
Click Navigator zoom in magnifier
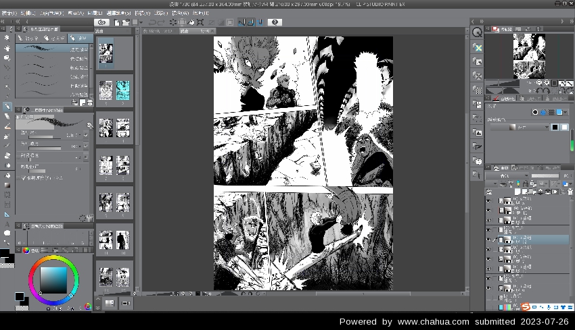[547, 83]
